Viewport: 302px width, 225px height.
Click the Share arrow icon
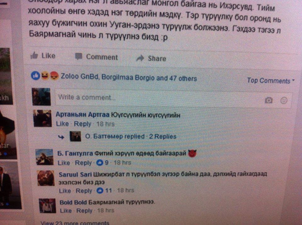(140, 58)
